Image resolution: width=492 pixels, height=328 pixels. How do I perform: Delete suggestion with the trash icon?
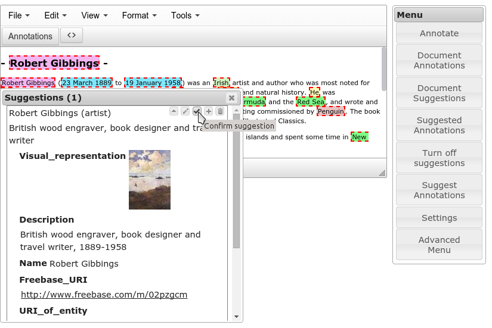point(220,111)
